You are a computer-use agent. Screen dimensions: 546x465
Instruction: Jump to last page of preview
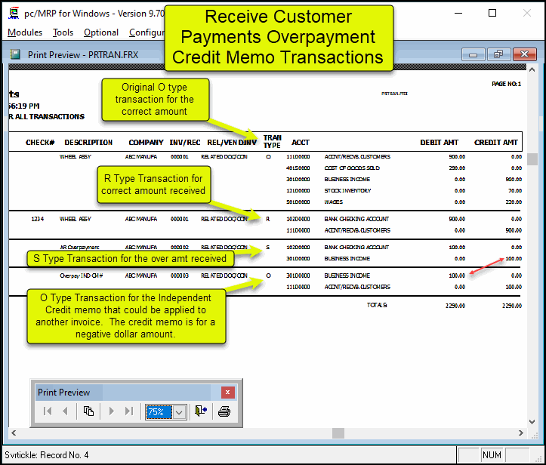129,411
